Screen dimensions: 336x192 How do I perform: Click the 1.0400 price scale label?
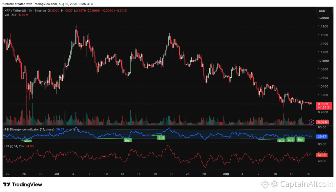pyautogui.click(x=323, y=86)
